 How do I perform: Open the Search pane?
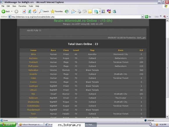pyautogui.click(x=44, y=11)
